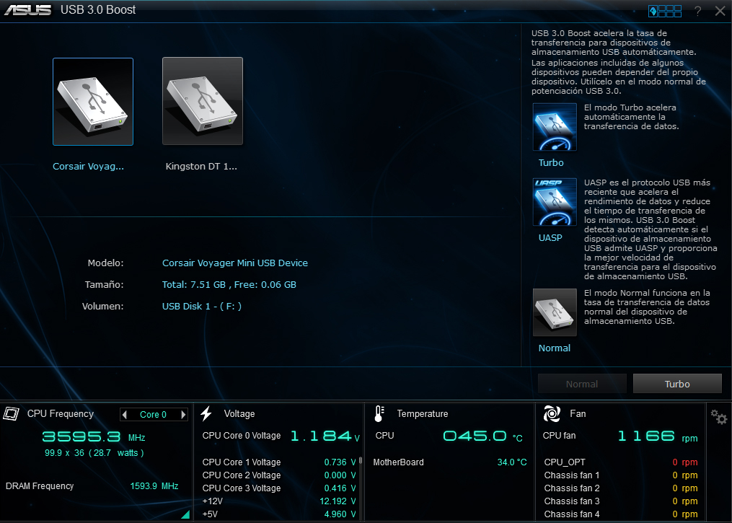Click the CPU temperature 045.0 readout
Image resolution: width=732 pixels, height=523 pixels.
pos(482,436)
